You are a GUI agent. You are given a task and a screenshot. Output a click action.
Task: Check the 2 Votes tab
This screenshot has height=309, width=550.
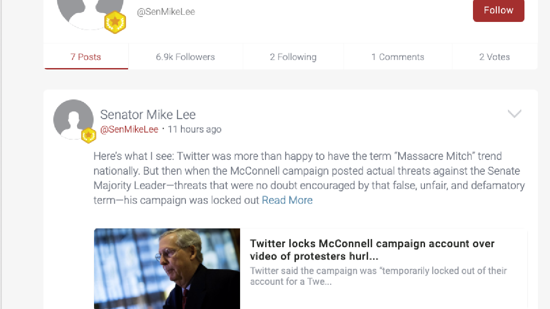pyautogui.click(x=494, y=56)
